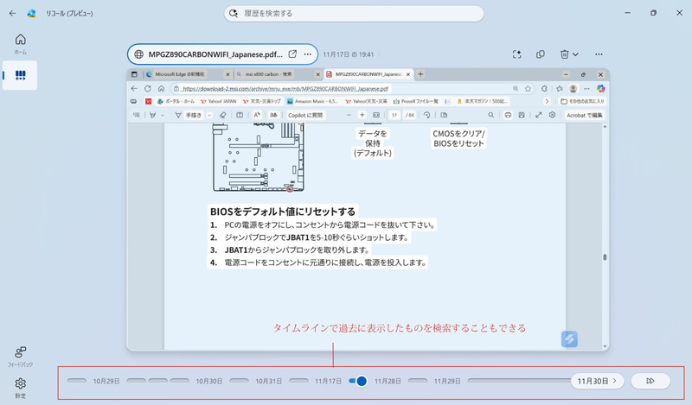
Task: Show the PDF table of contents
Action: coord(137,115)
